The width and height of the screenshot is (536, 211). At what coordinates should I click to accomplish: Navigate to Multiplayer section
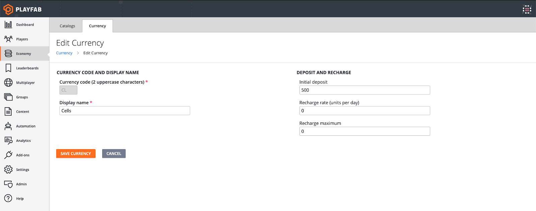(25, 83)
